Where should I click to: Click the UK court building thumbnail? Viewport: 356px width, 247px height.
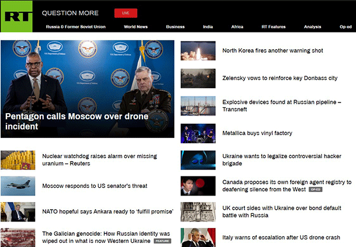(x=198, y=212)
